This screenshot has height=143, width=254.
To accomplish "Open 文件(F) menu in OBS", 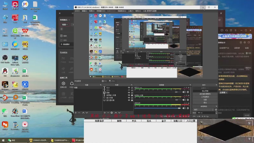I will 77,11.
